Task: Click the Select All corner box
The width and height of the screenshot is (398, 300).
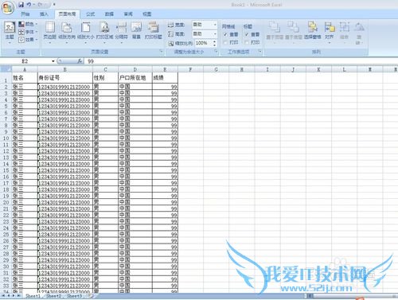Action: click(6, 69)
